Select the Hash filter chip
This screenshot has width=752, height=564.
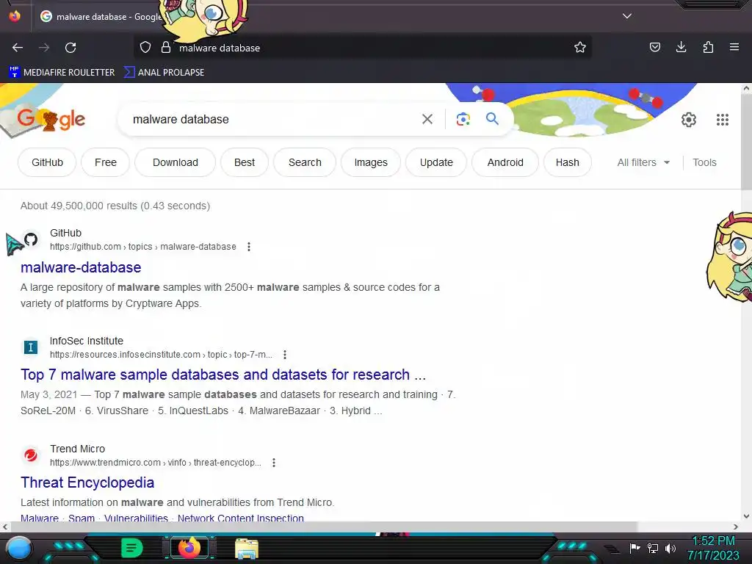(568, 162)
